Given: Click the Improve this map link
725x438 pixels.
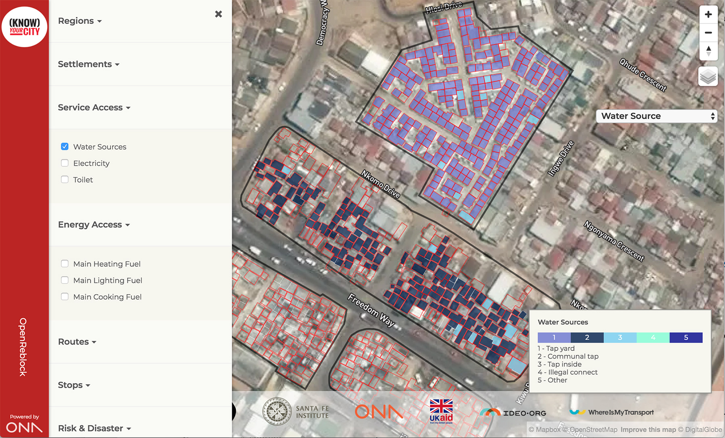Looking at the screenshot, I should (x=648, y=430).
